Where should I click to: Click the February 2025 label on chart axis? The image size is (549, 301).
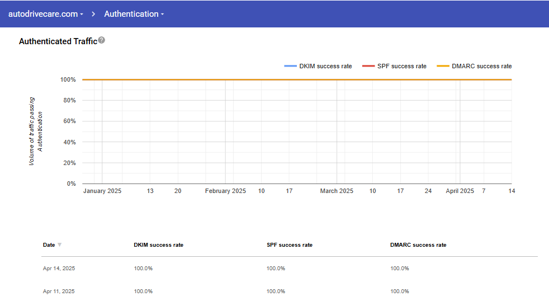click(x=225, y=191)
